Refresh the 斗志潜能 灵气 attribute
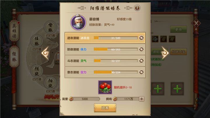This screenshot has height=118, width=210. (x=141, y=61)
